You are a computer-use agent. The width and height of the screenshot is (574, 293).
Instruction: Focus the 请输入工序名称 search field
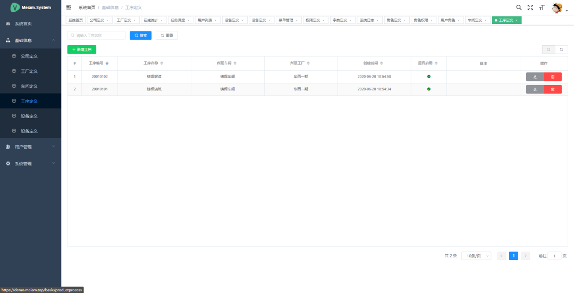[96, 36]
